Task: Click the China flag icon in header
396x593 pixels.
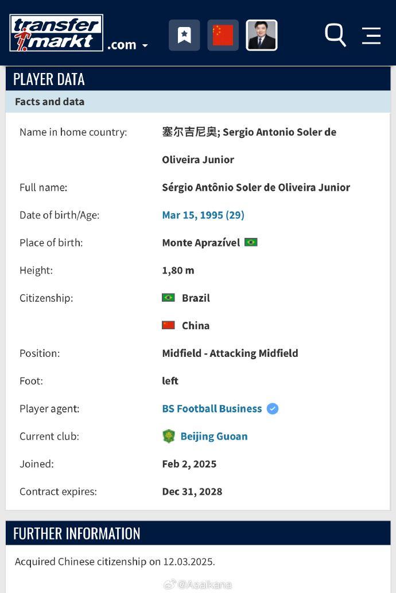Action: coord(223,35)
